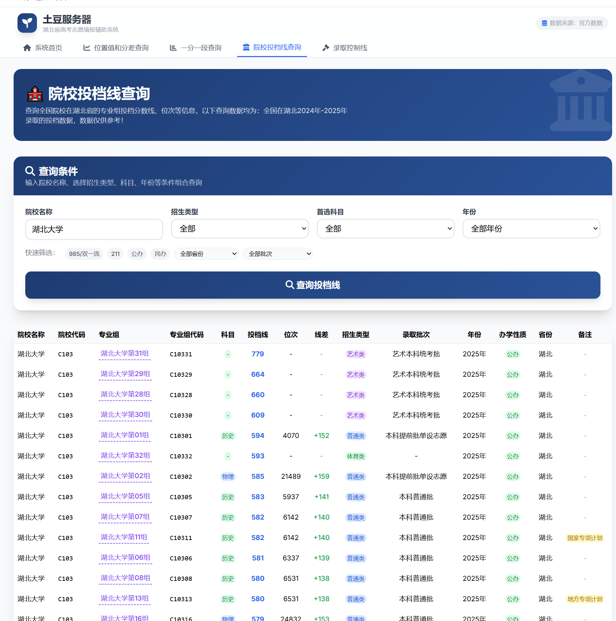Click the rank value 21489

(291, 477)
